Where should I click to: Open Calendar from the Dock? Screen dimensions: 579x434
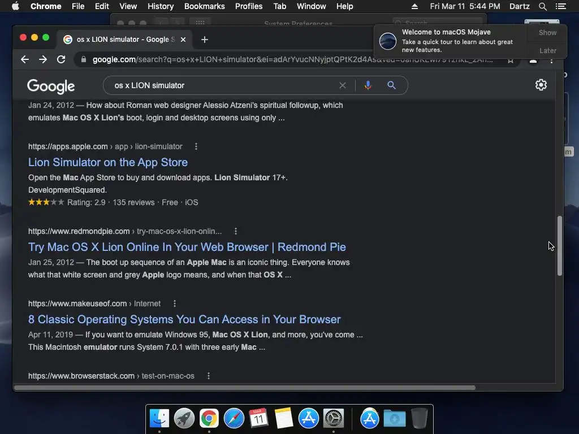258,419
